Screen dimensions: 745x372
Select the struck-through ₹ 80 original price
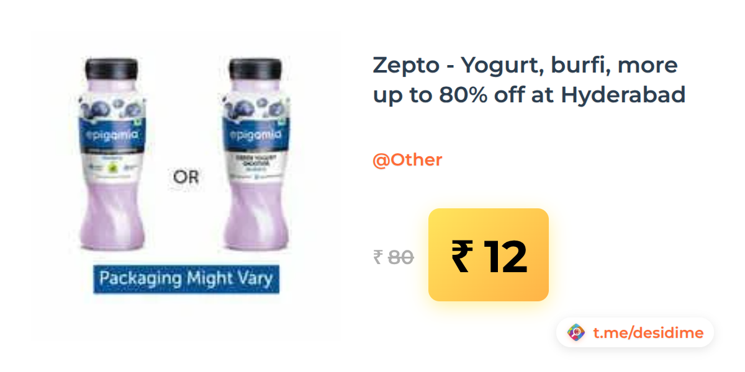[x=394, y=257]
